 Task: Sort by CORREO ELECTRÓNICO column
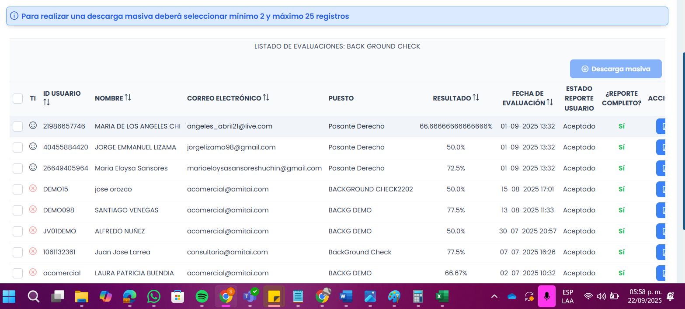[x=266, y=97]
